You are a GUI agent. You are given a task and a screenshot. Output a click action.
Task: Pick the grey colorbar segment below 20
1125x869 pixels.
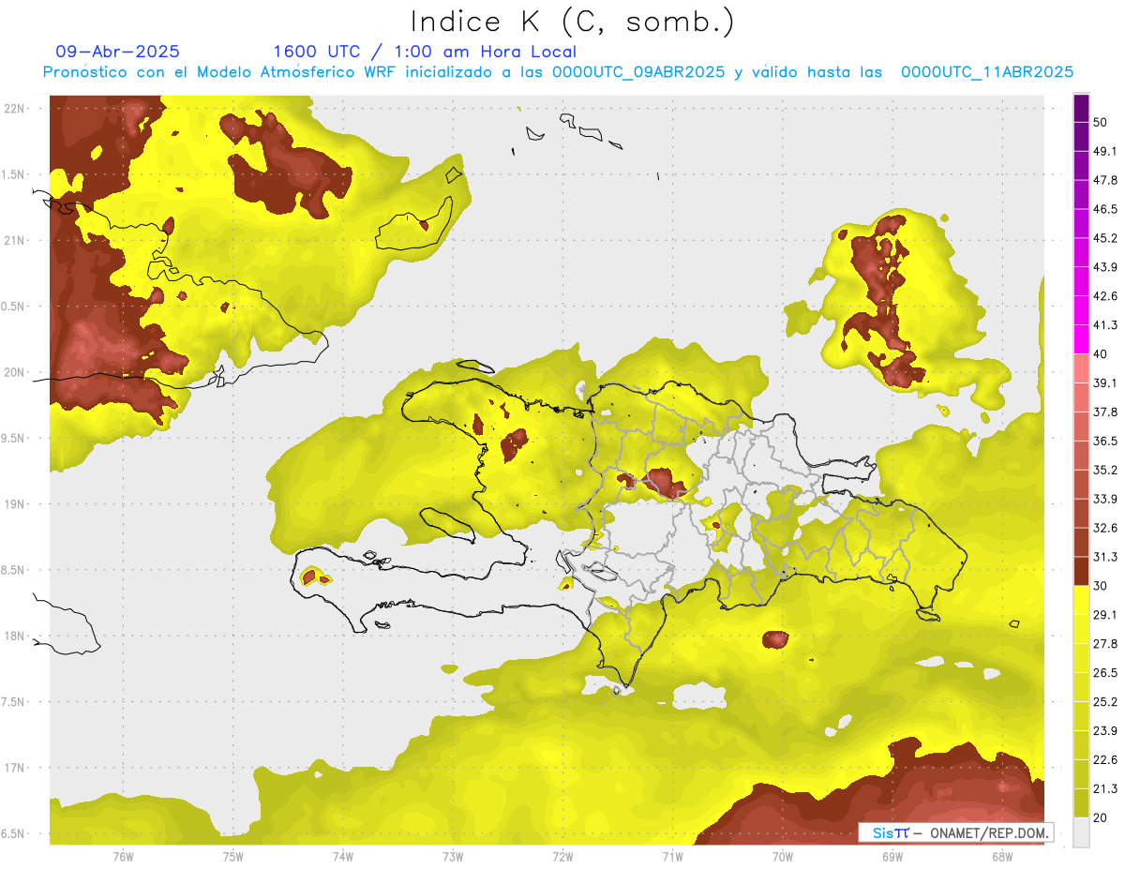tap(1081, 832)
